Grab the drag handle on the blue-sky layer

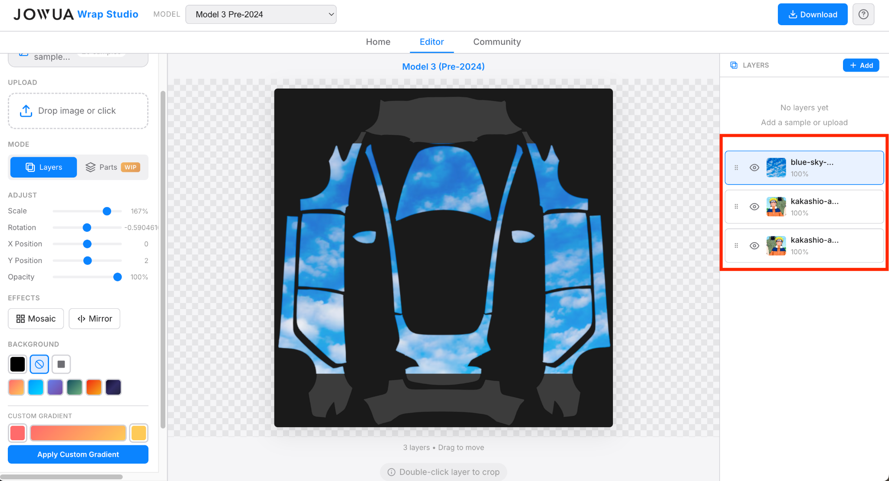pos(736,167)
